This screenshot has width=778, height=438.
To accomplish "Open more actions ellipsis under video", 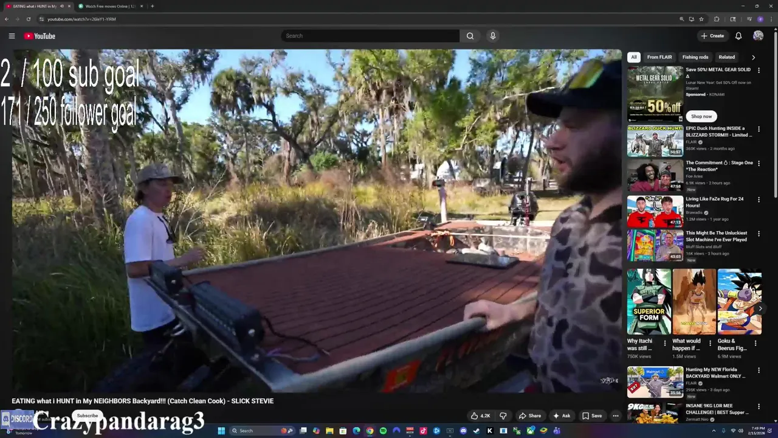I will tap(616, 416).
